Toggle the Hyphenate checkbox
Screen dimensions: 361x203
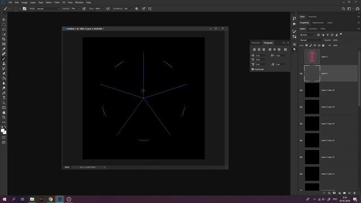(x=253, y=69)
